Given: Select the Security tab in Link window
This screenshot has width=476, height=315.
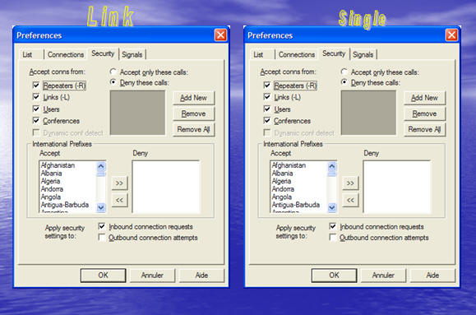Looking at the screenshot, I should pos(103,53).
